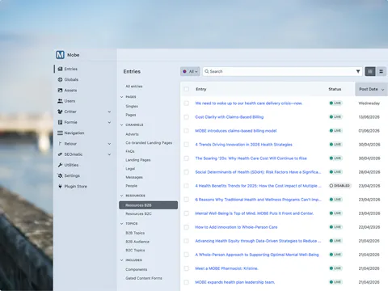
Task: Select Resources B2B source
Action: 148,205
